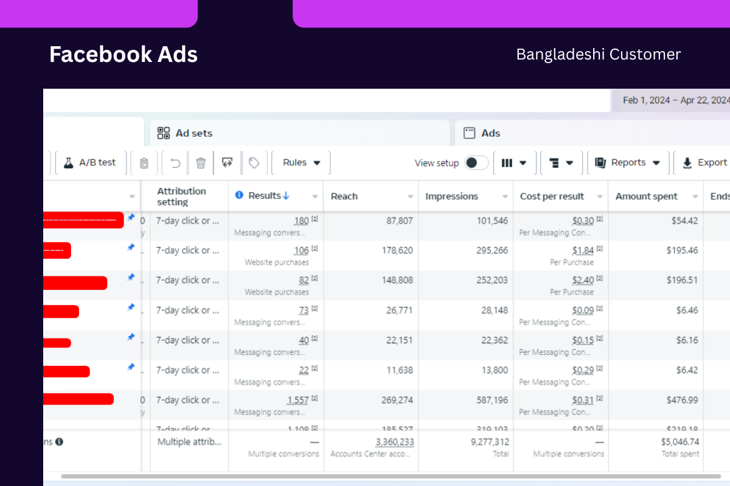This screenshot has width=730, height=486.
Task: Toggle the View setup switch
Action: (x=476, y=163)
